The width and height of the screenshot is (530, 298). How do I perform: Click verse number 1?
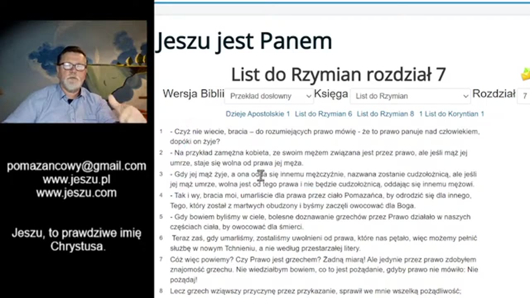[161, 132]
